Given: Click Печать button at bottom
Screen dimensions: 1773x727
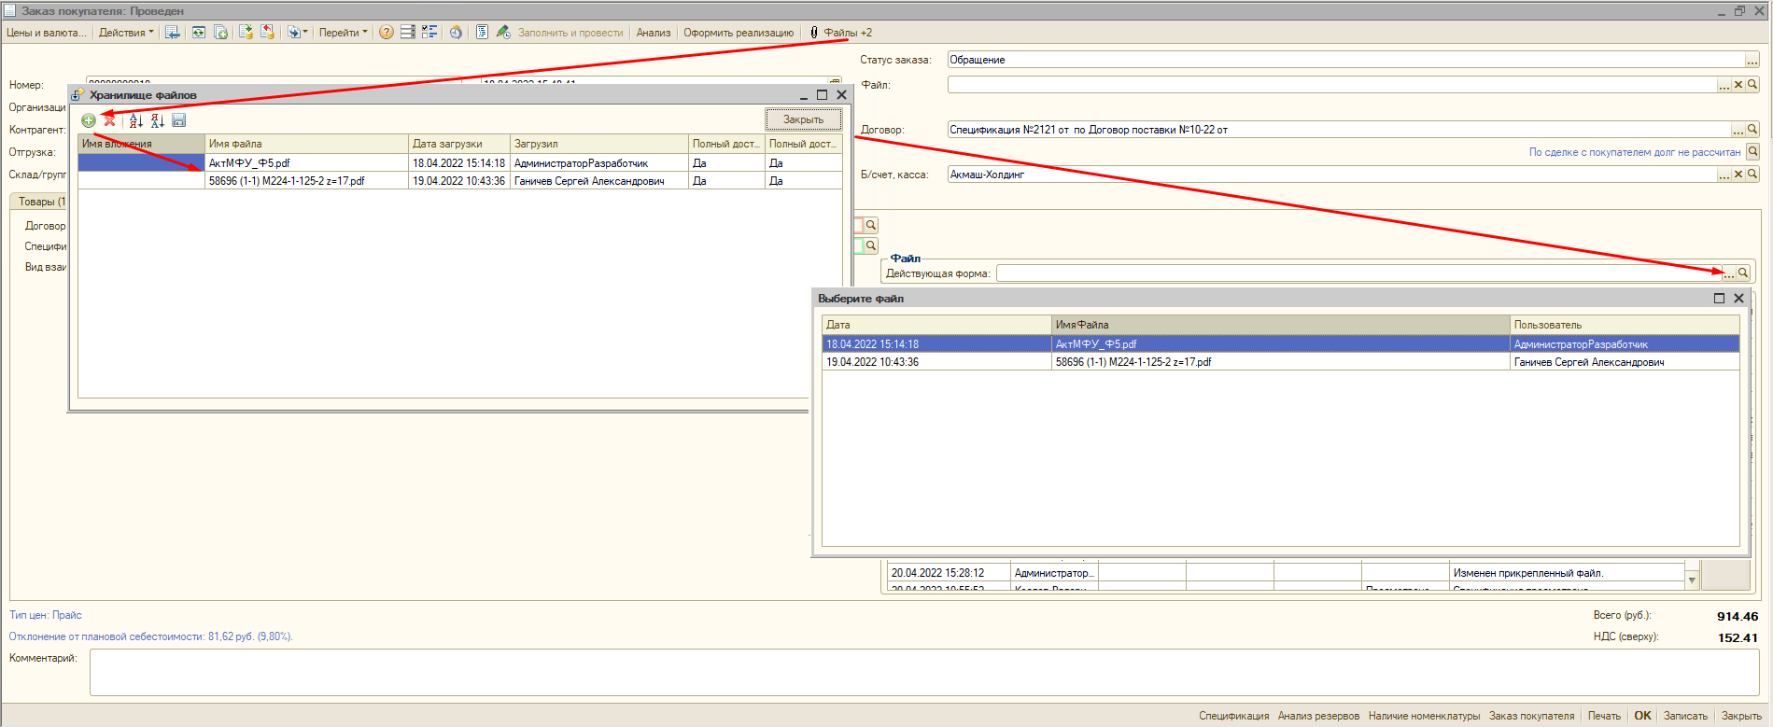Looking at the screenshot, I should [1604, 716].
